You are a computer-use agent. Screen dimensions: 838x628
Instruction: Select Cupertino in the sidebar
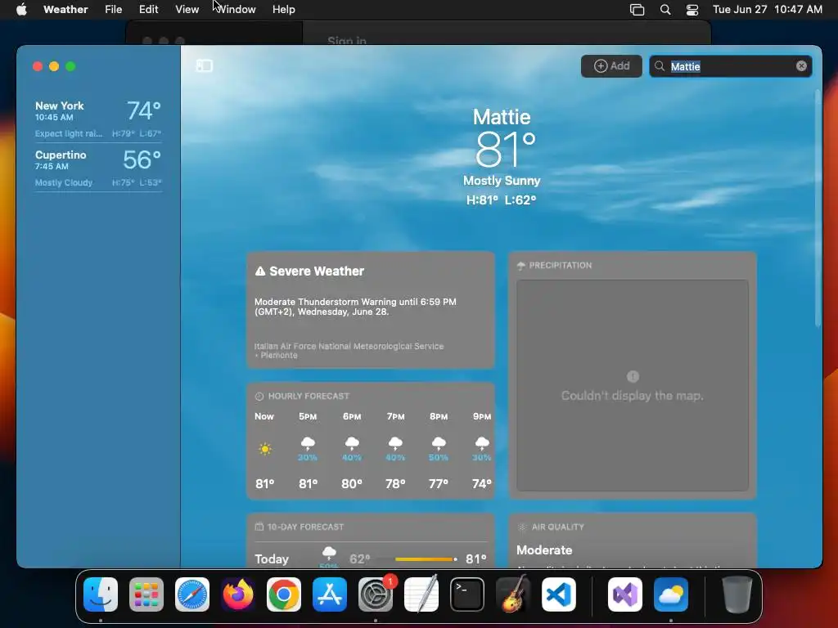click(98, 168)
